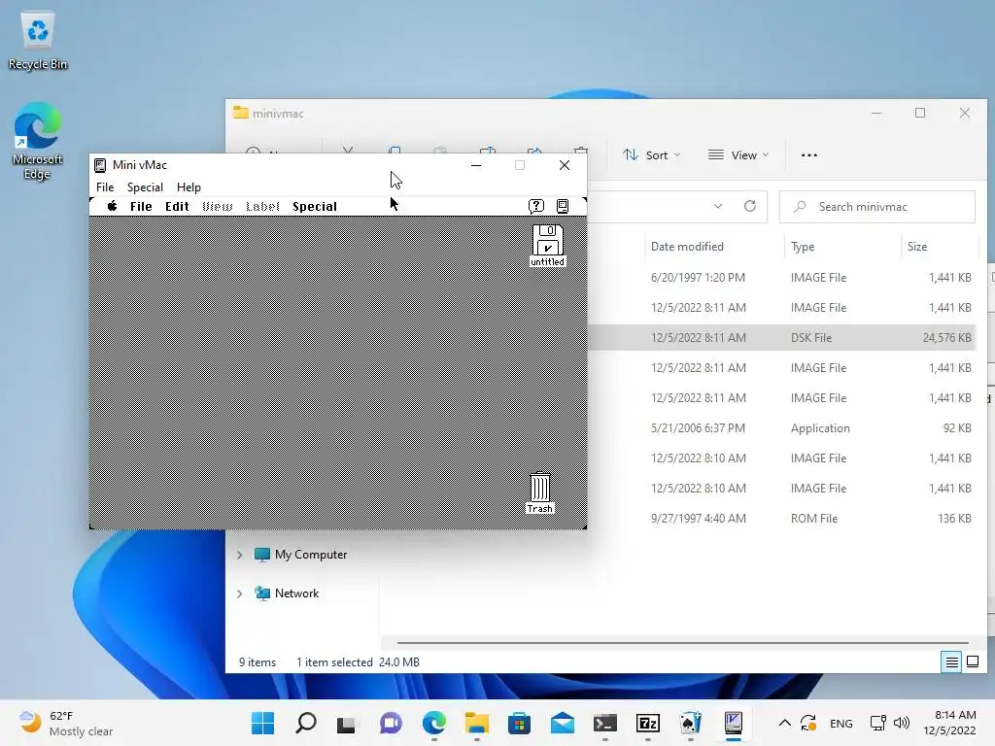Open the emulated Mac File menu

(141, 206)
